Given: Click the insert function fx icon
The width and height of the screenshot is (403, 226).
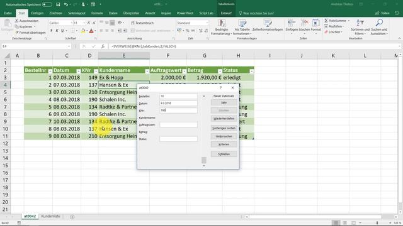Looking at the screenshot, I should 103,46.
